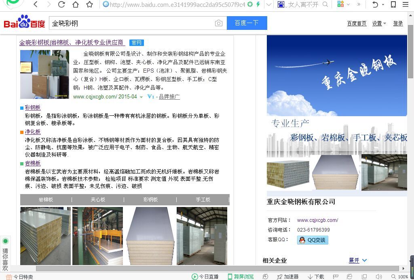This screenshot has width=414, height=280.
Task: Open 今日特卖 in the status bar
Action: point(20,277)
